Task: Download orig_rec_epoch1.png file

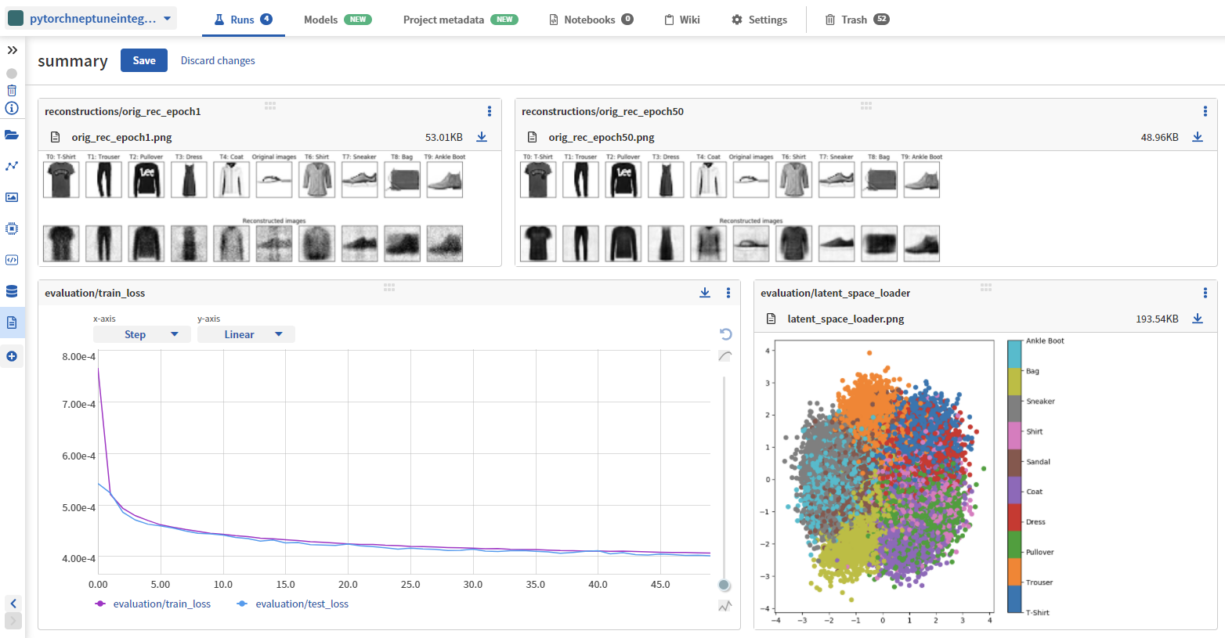Action: tap(482, 137)
